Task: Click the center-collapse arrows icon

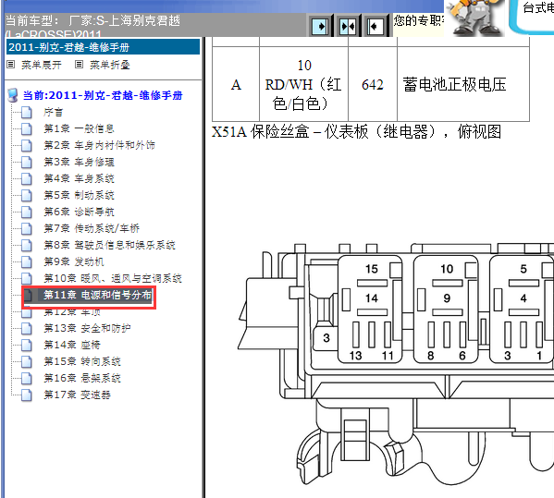Action: coord(348,26)
